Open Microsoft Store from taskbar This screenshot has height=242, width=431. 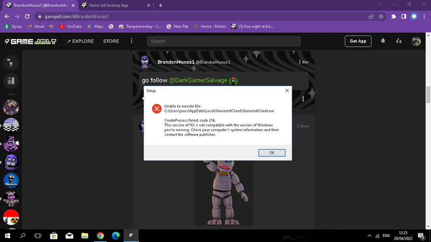click(x=54, y=236)
